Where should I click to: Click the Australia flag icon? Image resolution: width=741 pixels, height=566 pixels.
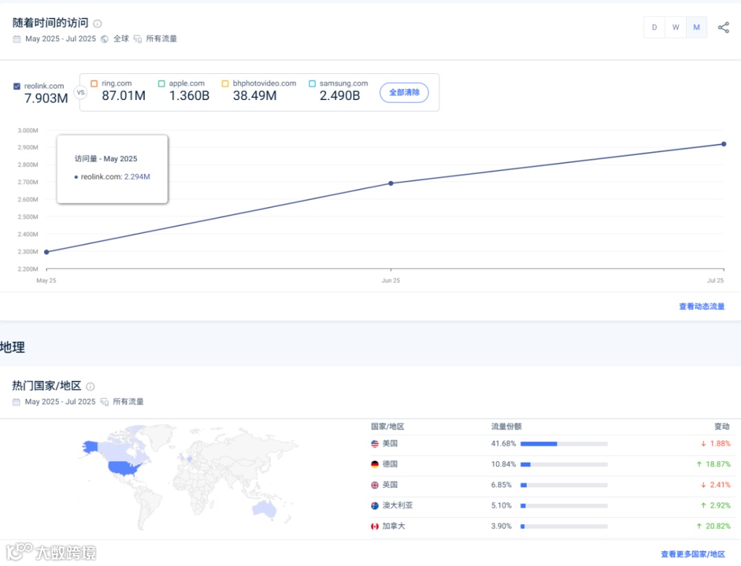click(x=375, y=506)
